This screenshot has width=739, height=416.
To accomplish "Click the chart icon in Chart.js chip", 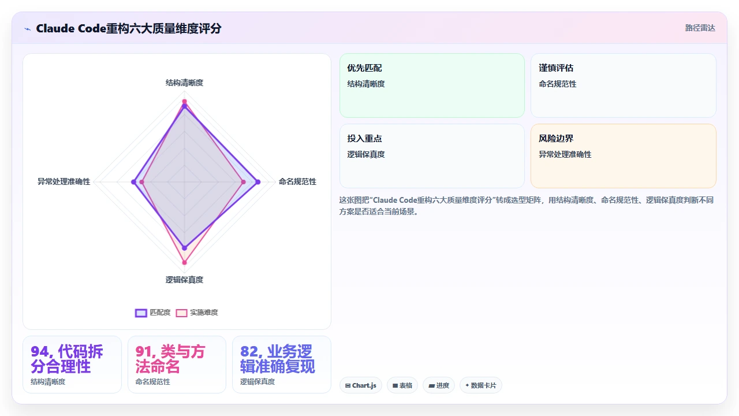I will [x=348, y=385].
